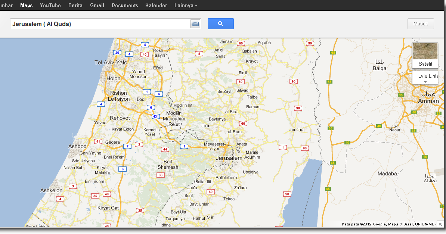Click the Tekoa label on map
This screenshot has height=234, width=446.
click(229, 199)
